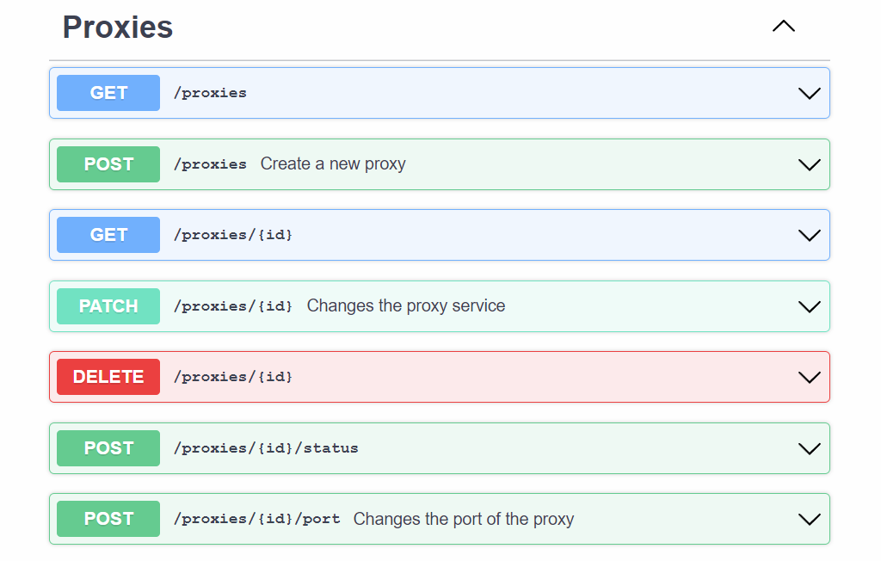
Task: Collapse the Proxies section with the up chevron
Action: pyautogui.click(x=783, y=27)
